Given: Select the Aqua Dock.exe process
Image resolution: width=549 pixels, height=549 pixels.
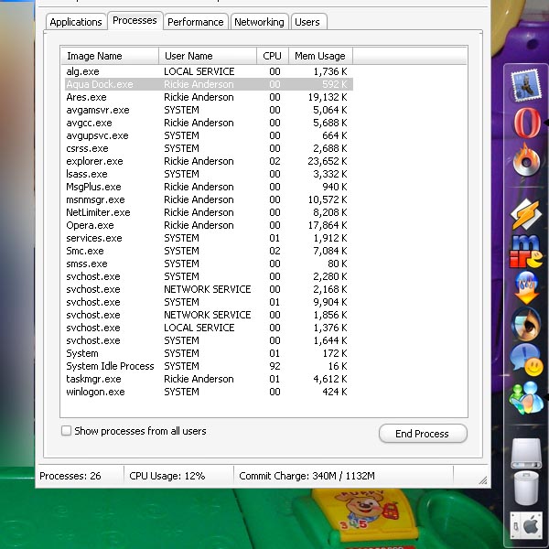Looking at the screenshot, I should (x=209, y=84).
